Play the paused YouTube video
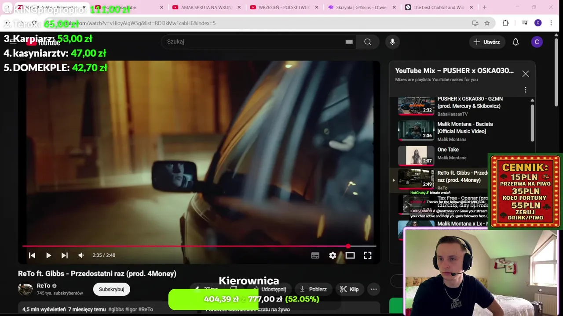This screenshot has width=563, height=316. pos(48,255)
